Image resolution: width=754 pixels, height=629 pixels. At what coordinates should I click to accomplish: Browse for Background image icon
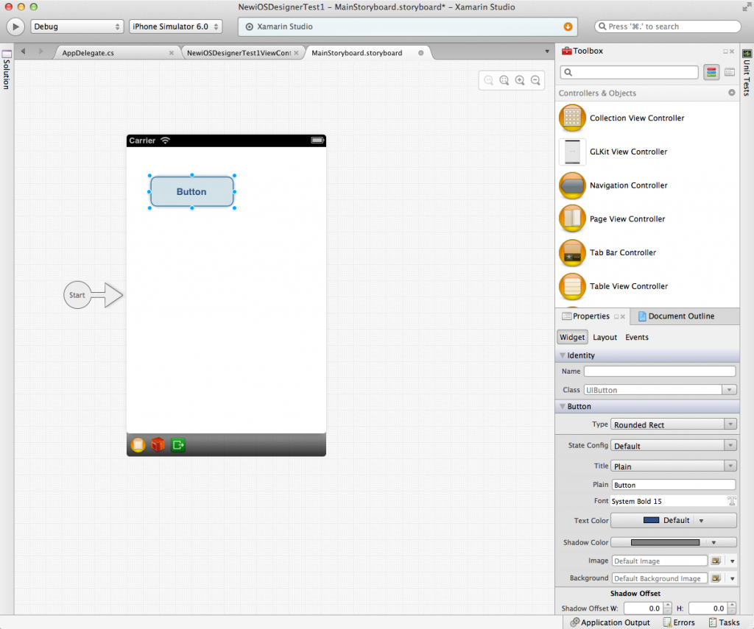click(x=716, y=578)
